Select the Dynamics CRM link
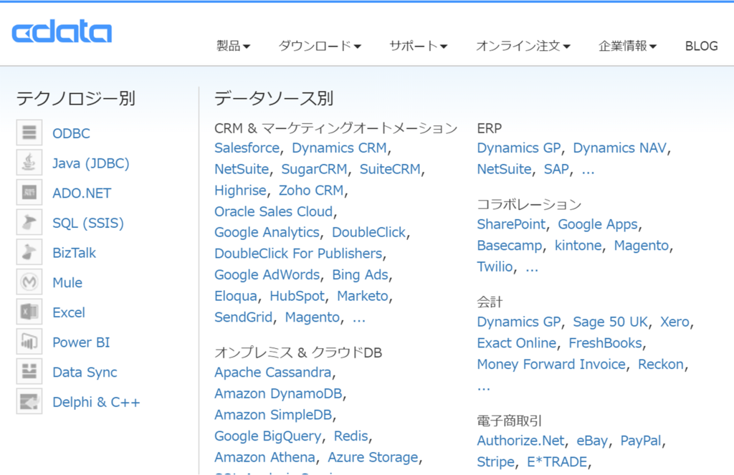This screenshot has height=475, width=734. (339, 148)
